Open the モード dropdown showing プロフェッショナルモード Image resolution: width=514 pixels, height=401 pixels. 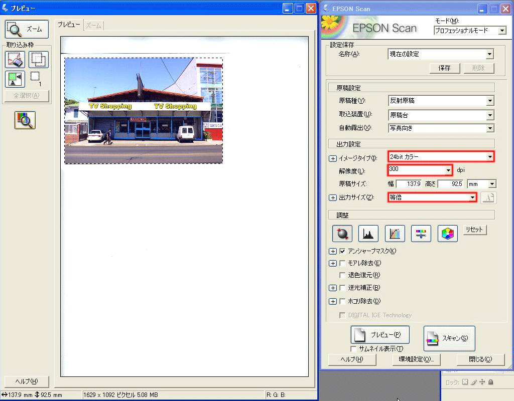tap(470, 31)
